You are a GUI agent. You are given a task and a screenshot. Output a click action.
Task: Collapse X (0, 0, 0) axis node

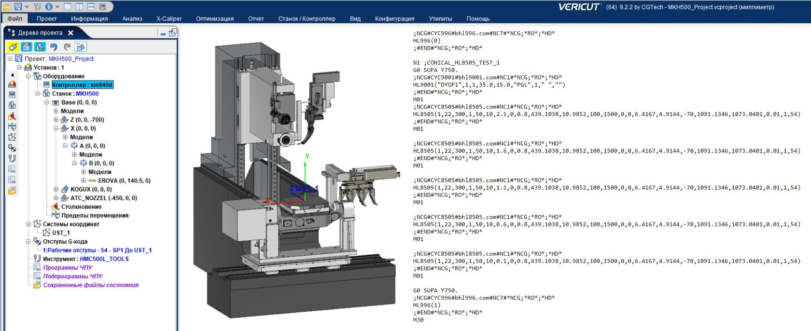(56, 128)
